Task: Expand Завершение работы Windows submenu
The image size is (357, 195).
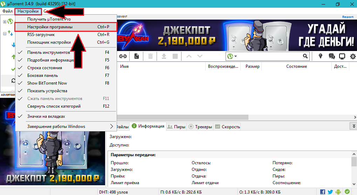Action: click(x=66, y=127)
